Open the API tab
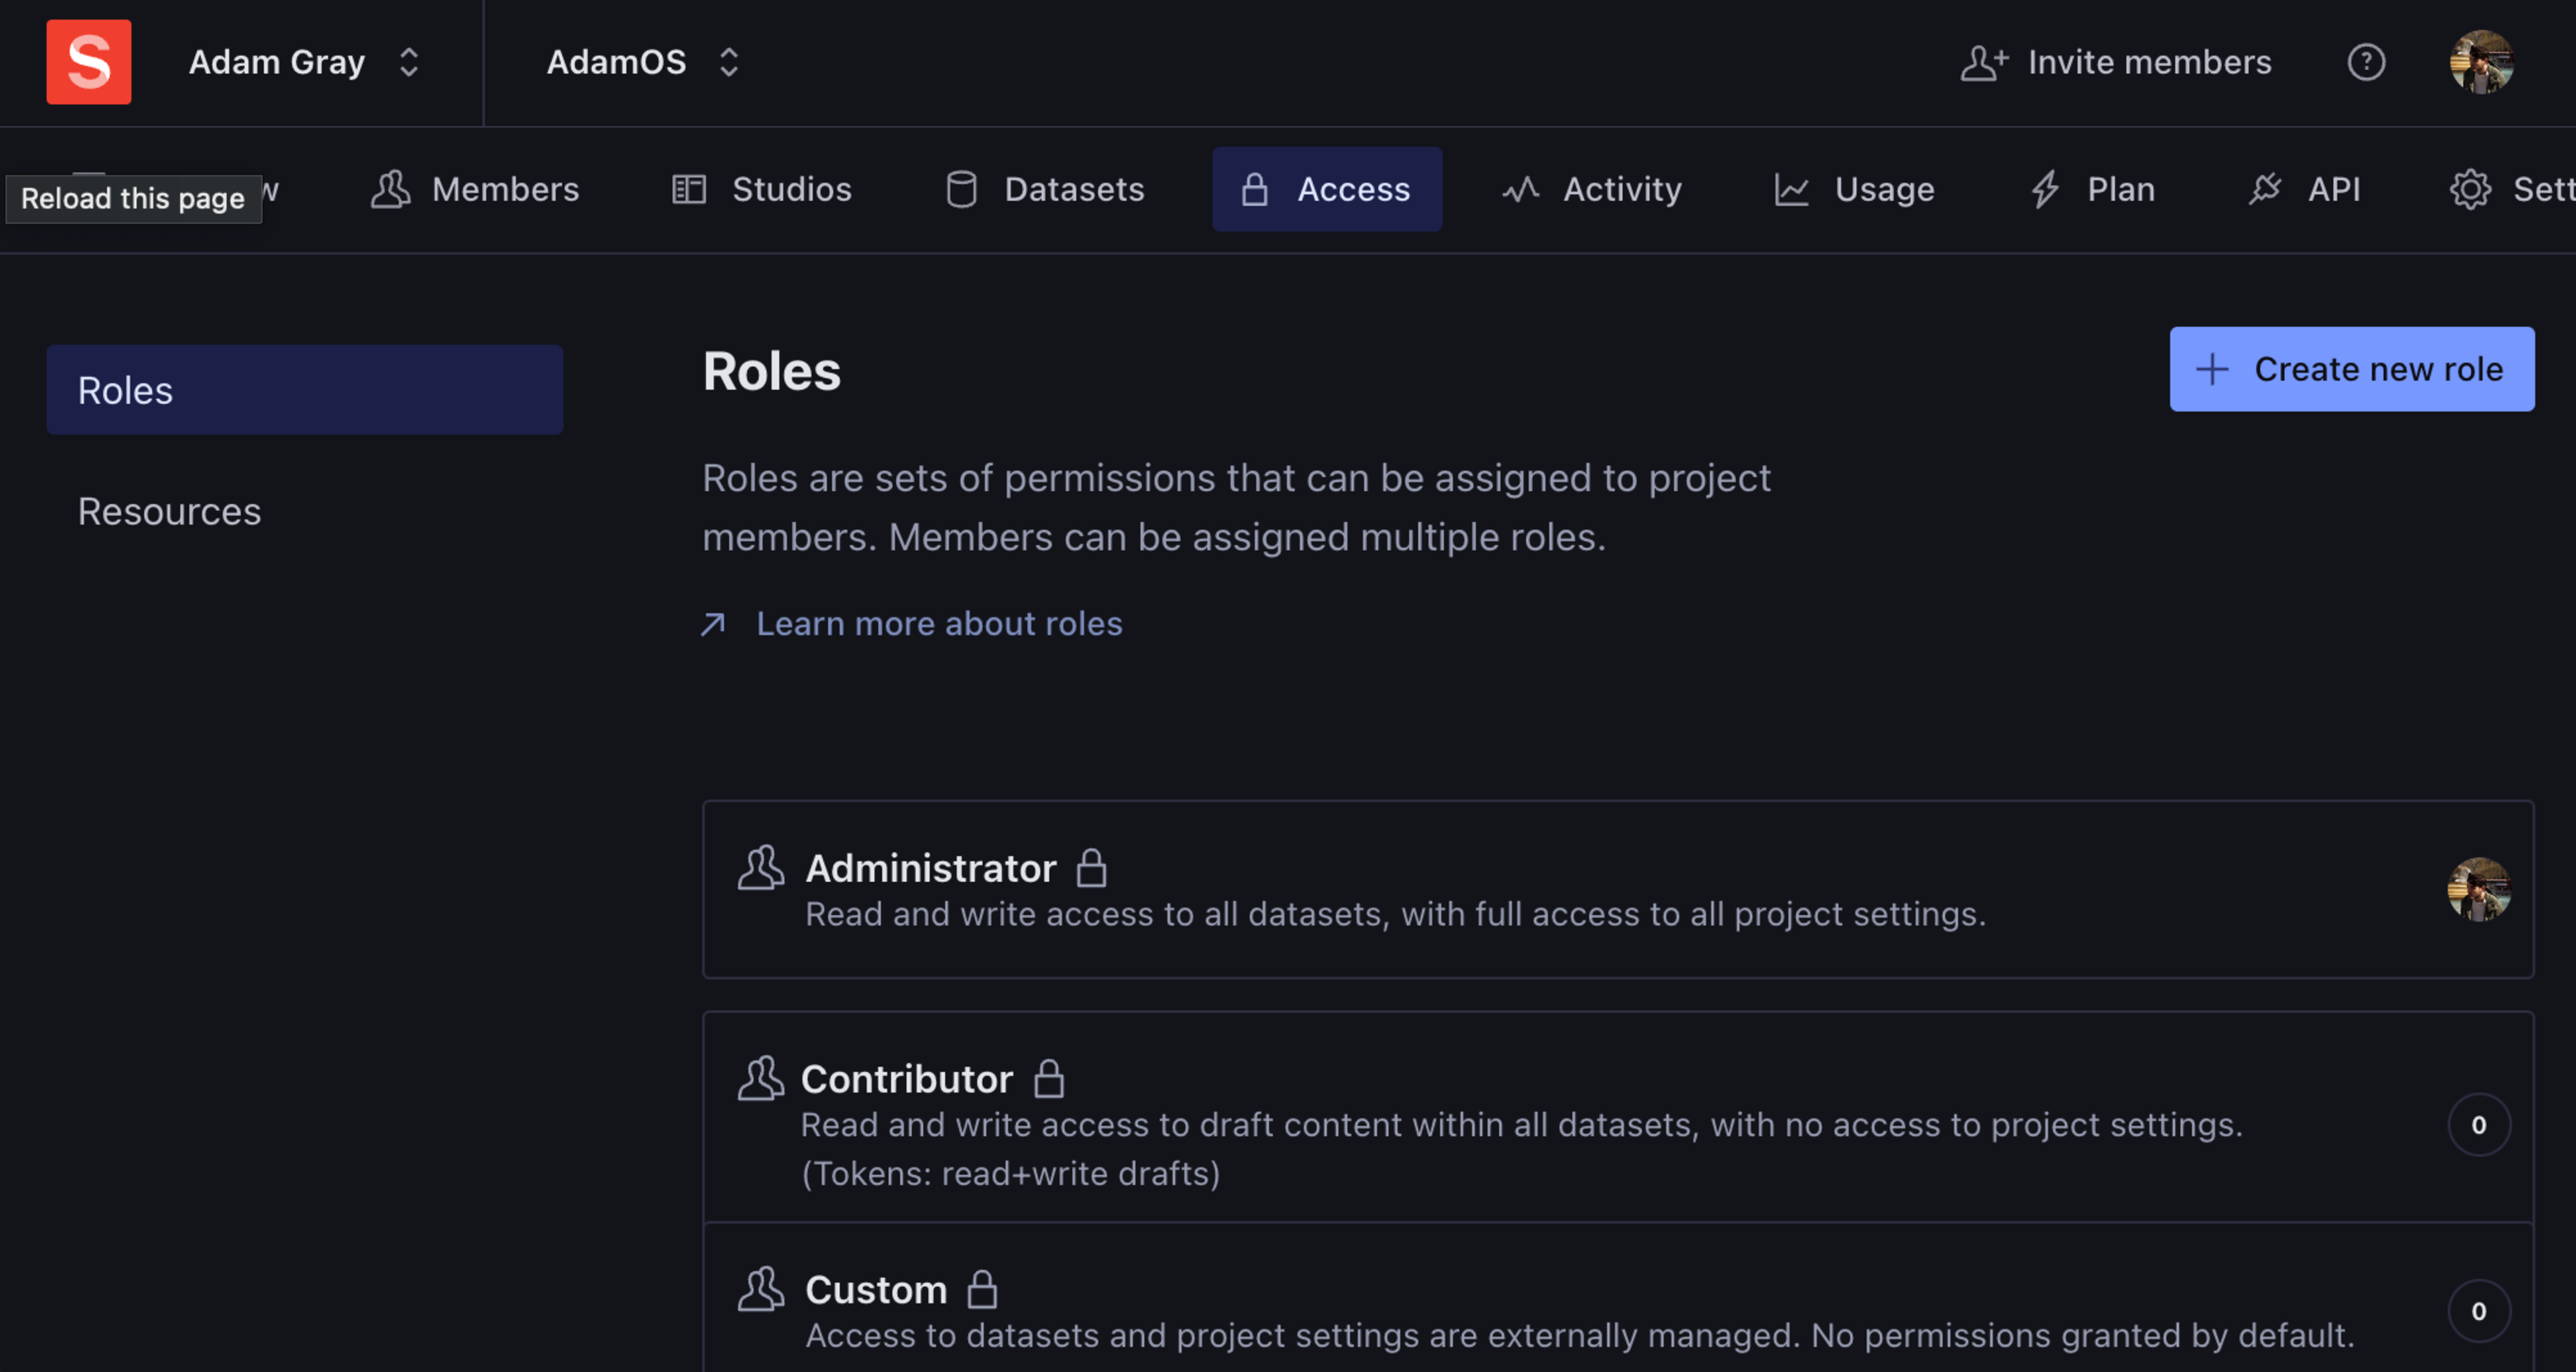The width and height of the screenshot is (2576, 1372). 2304,189
